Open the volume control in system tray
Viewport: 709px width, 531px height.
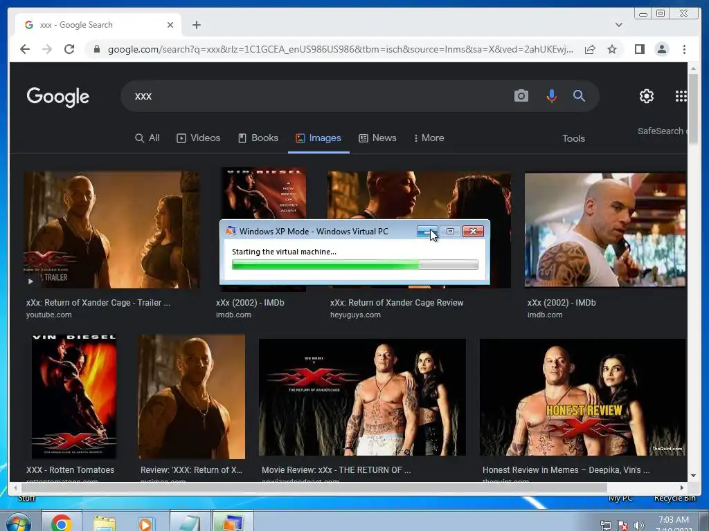pos(638,525)
